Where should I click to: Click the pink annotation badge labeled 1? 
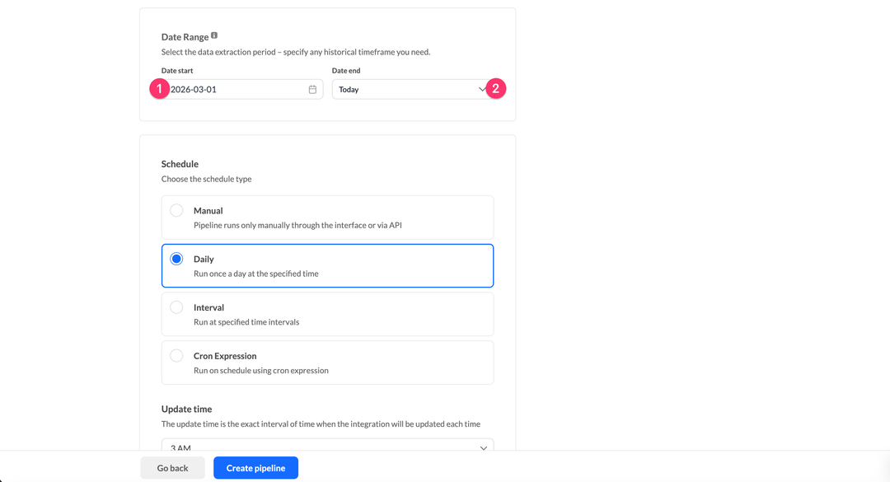coord(160,88)
